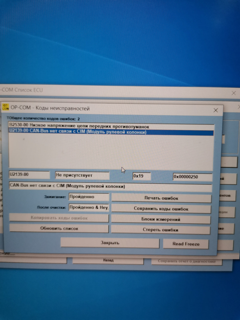Click the Закрыть button

tap(110, 242)
